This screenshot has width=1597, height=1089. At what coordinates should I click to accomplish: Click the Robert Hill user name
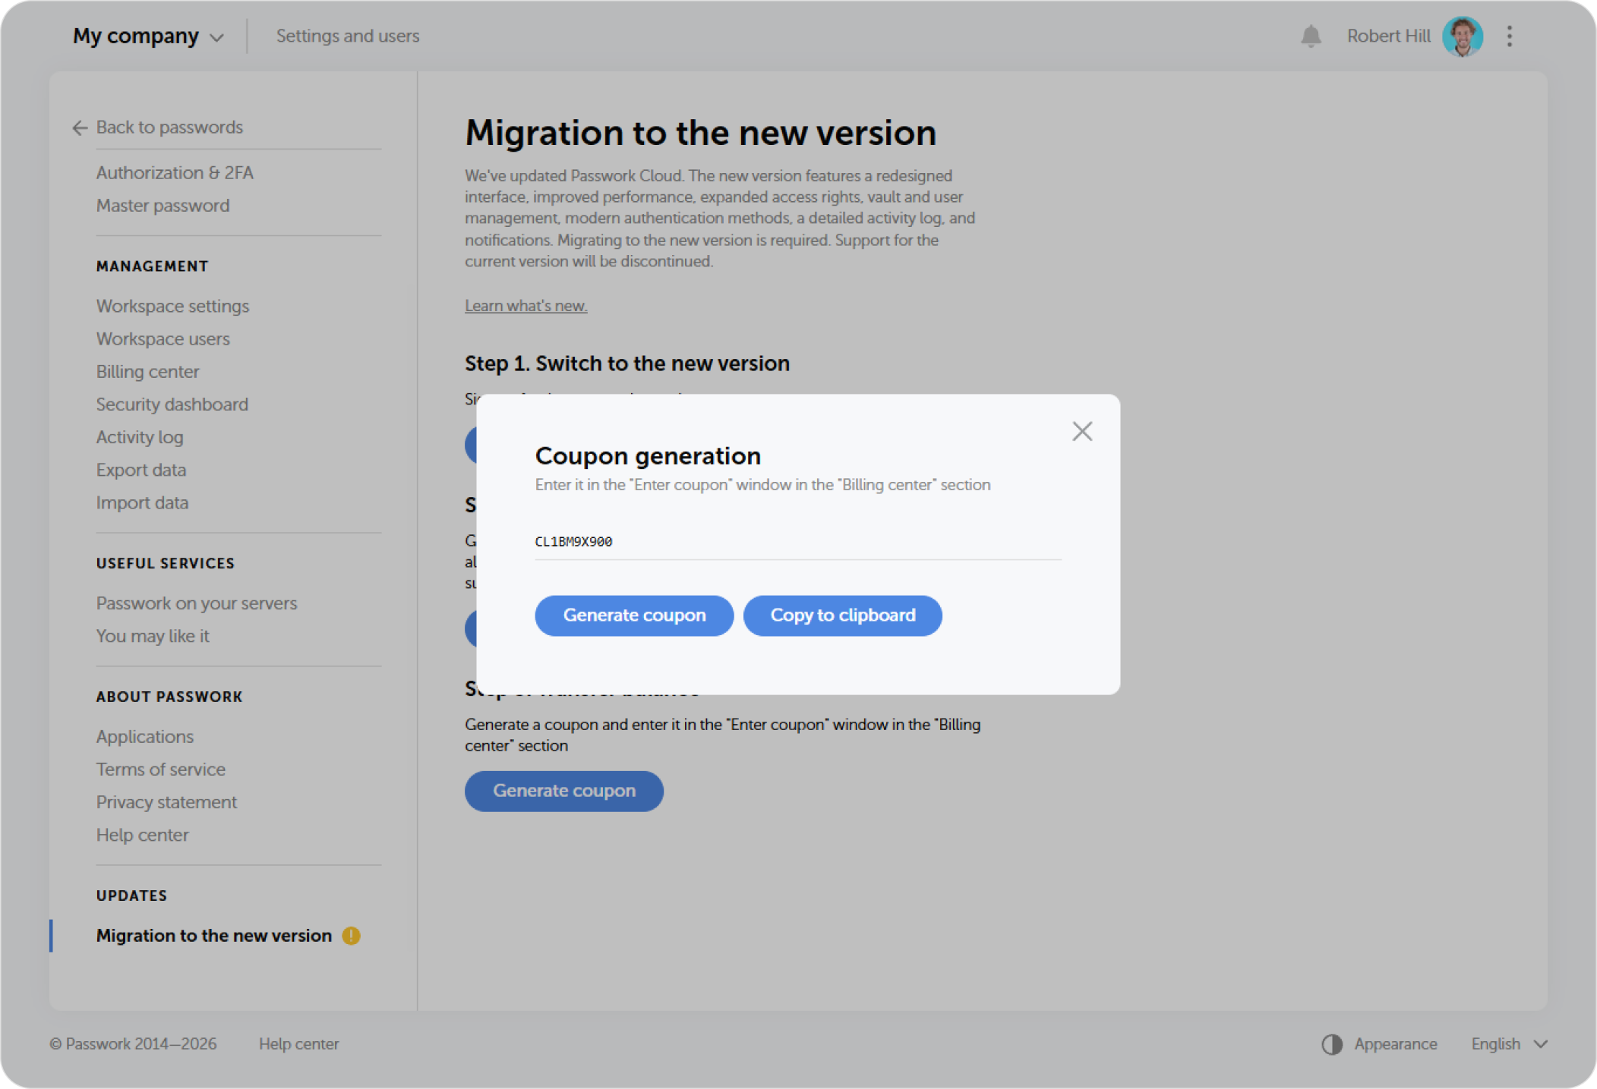[1388, 36]
